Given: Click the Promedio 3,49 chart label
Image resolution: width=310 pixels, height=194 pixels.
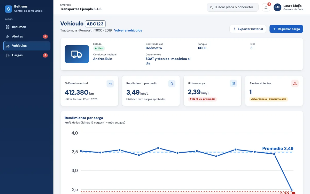Looking at the screenshot, I should click(278, 148).
